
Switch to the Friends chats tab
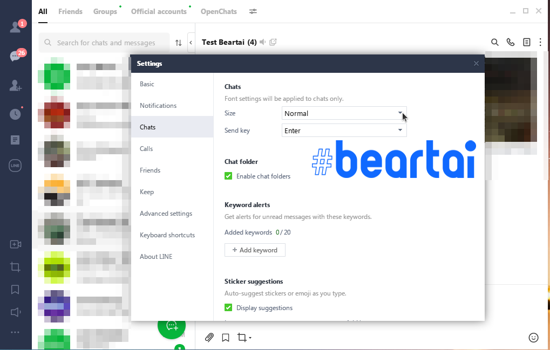click(x=70, y=11)
